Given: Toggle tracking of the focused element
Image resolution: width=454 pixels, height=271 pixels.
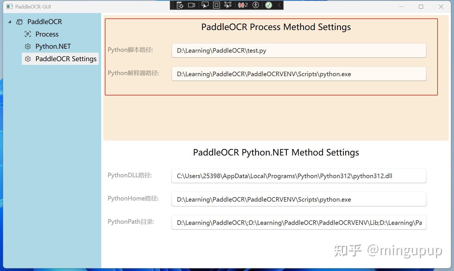Looking at the screenshot, I should click(228, 5).
